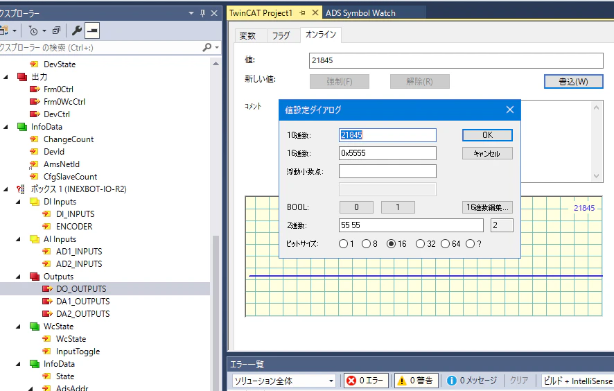Toggle the 0 エラー errors filter
Viewport: 614px width, 391px height.
coord(366,381)
